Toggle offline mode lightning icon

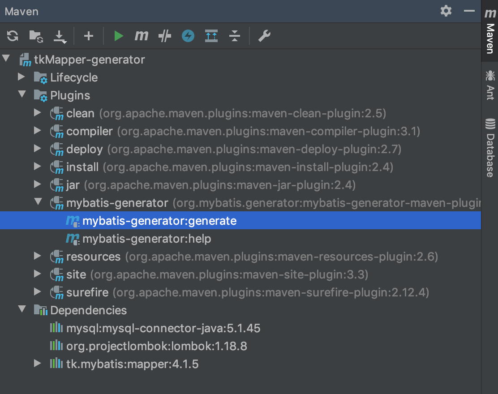click(x=188, y=36)
